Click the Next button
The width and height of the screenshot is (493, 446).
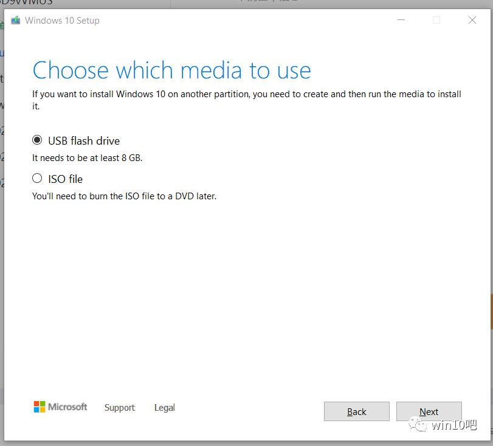429,411
